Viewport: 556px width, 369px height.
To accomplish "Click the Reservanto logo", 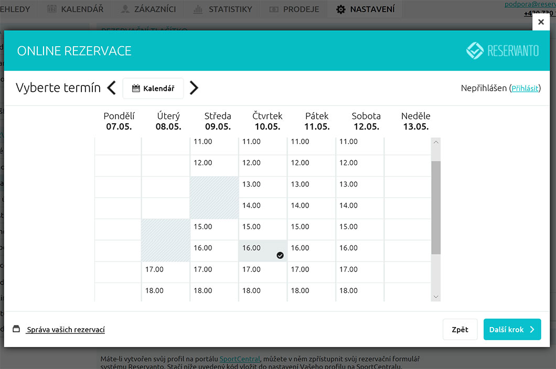I will coord(502,51).
